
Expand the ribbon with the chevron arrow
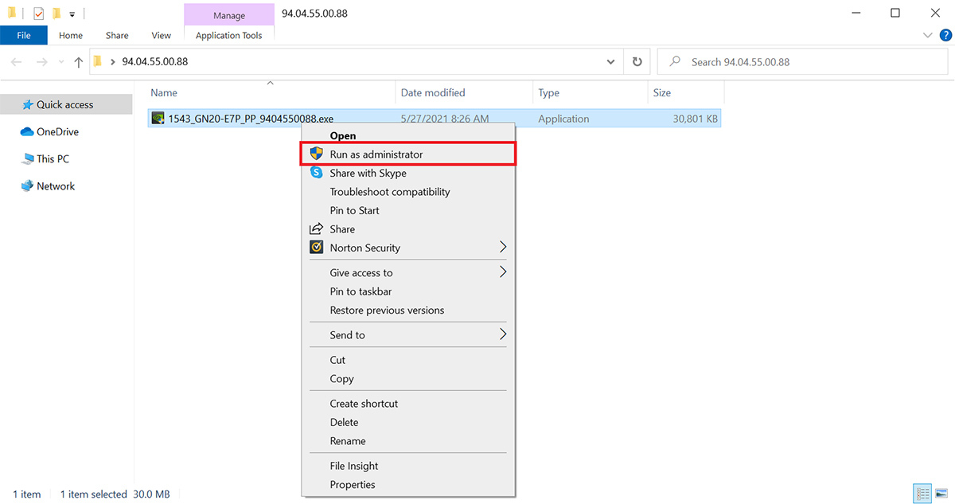click(x=927, y=35)
